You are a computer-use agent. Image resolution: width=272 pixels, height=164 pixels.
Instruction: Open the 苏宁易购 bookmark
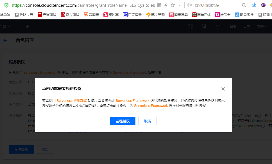tap(155, 15)
